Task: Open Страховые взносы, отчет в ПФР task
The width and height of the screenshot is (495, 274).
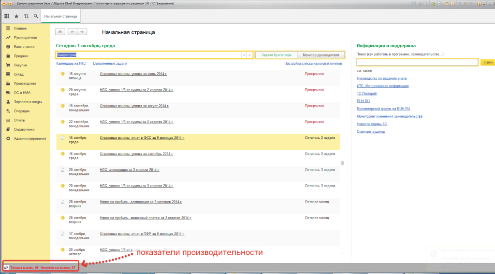Action: point(142,233)
